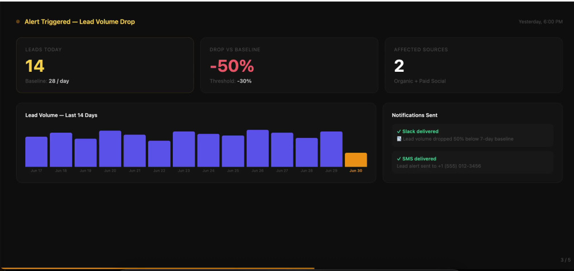Image resolution: width=574 pixels, height=271 pixels.
Task: Select the Jun 28 bar in chart
Action: pyautogui.click(x=307, y=152)
